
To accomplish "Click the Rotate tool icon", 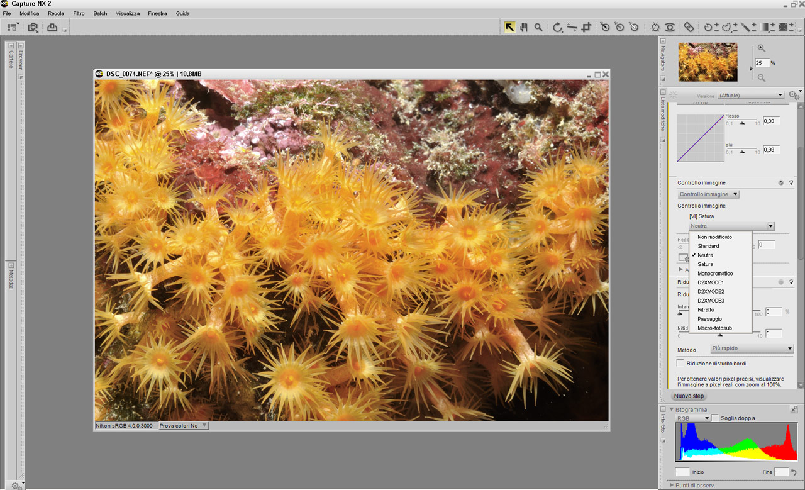I will (557, 27).
